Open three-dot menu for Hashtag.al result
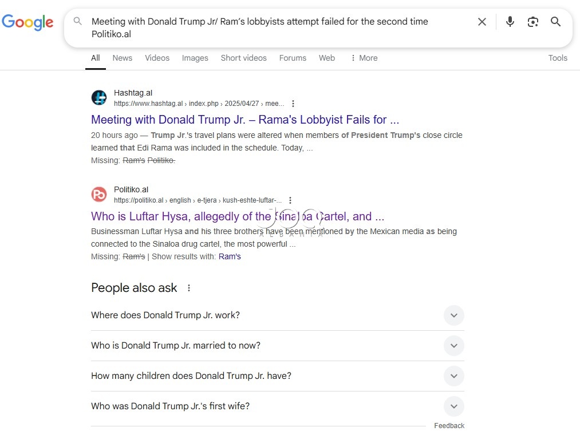This screenshot has width=580, height=443. tap(293, 104)
